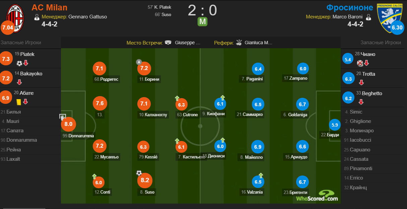407x209 pixels.
Task: Open the Фросиноне team name link
Action: (x=350, y=7)
